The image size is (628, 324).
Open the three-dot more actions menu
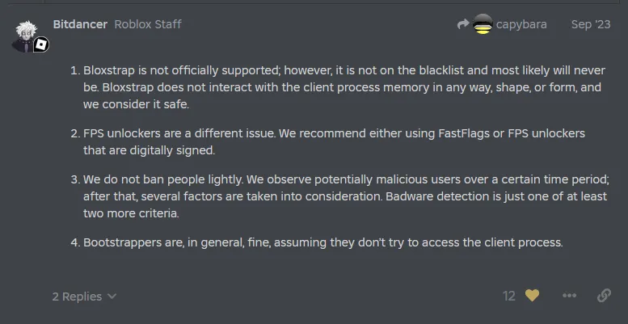click(570, 296)
